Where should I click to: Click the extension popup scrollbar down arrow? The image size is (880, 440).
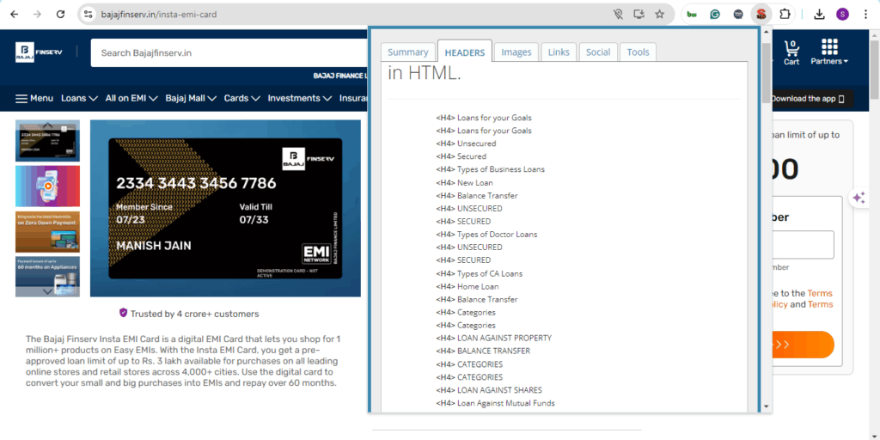pos(767,406)
